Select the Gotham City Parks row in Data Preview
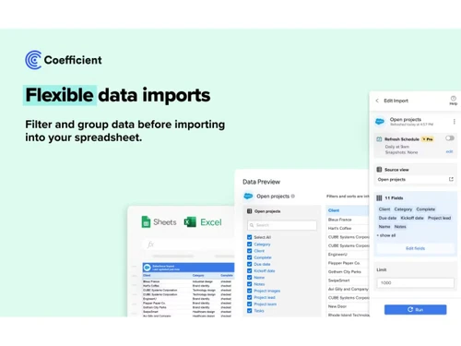461x346 pixels. 348,271
